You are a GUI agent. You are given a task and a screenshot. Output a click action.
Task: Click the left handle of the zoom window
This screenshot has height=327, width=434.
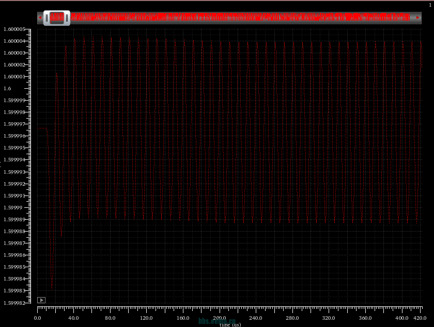pyautogui.click(x=47, y=18)
